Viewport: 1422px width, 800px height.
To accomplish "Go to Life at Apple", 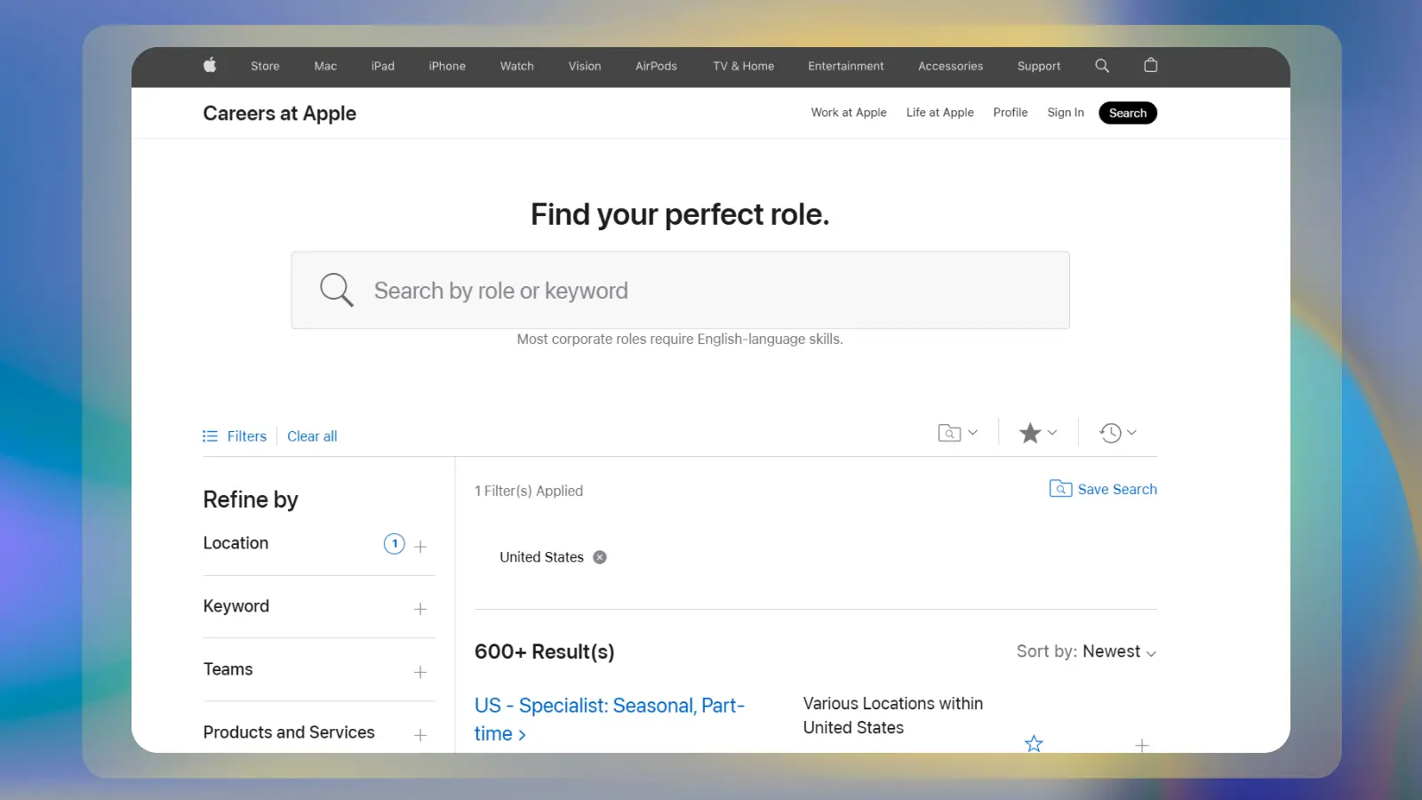I will pyautogui.click(x=939, y=113).
